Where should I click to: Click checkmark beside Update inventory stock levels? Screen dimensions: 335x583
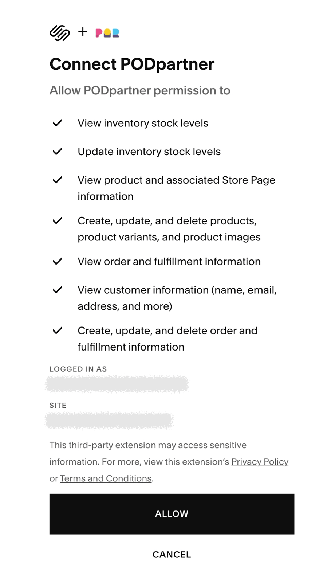[x=58, y=152]
